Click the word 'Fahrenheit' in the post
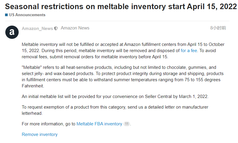The image size is (238, 143). click(33, 86)
